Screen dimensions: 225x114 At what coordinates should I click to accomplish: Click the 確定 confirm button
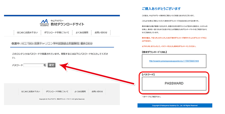[x=51, y=65]
